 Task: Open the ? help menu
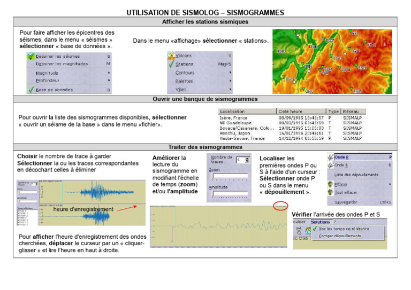[x=334, y=222]
